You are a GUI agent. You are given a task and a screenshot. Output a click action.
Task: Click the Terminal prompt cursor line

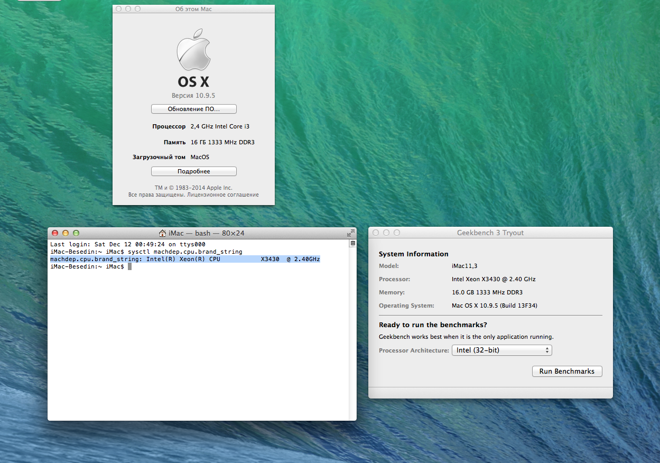coord(90,266)
